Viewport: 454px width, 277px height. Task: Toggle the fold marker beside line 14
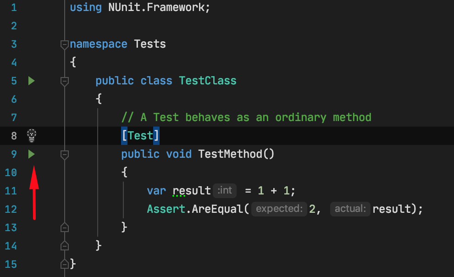click(x=64, y=246)
